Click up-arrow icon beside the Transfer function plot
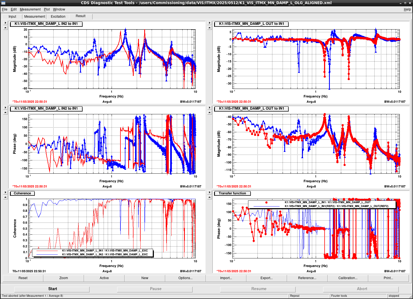Viewport: 413px width, 299px height. click(x=209, y=197)
